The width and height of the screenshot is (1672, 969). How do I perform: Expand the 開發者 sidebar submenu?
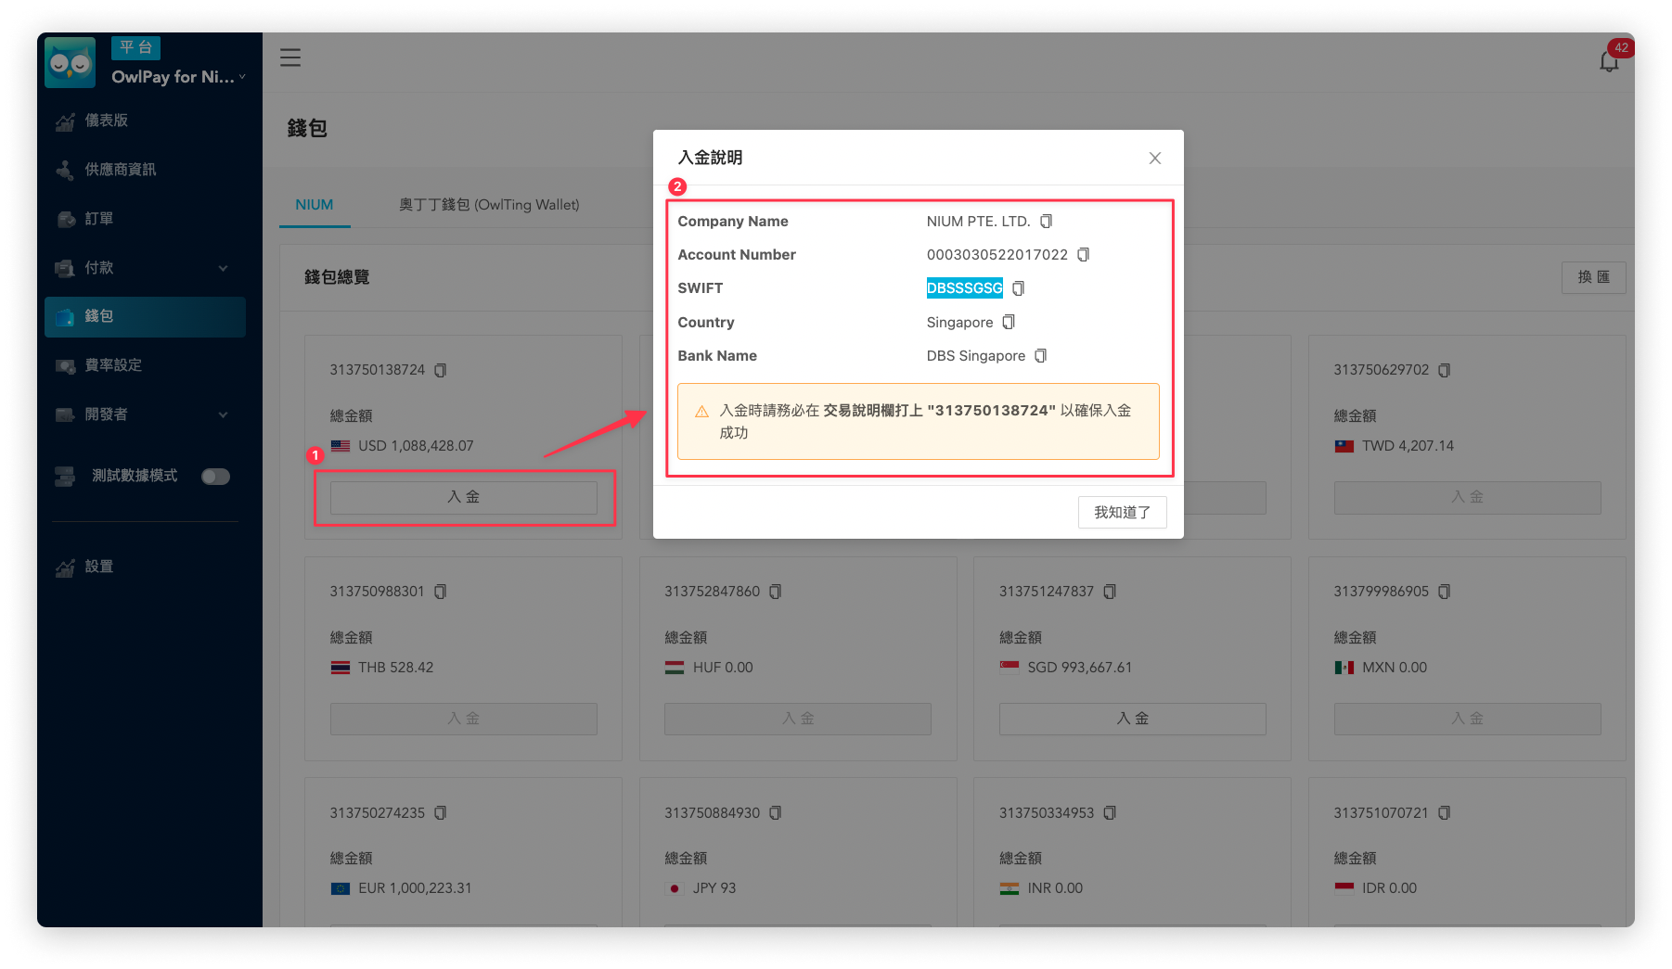pyautogui.click(x=145, y=414)
